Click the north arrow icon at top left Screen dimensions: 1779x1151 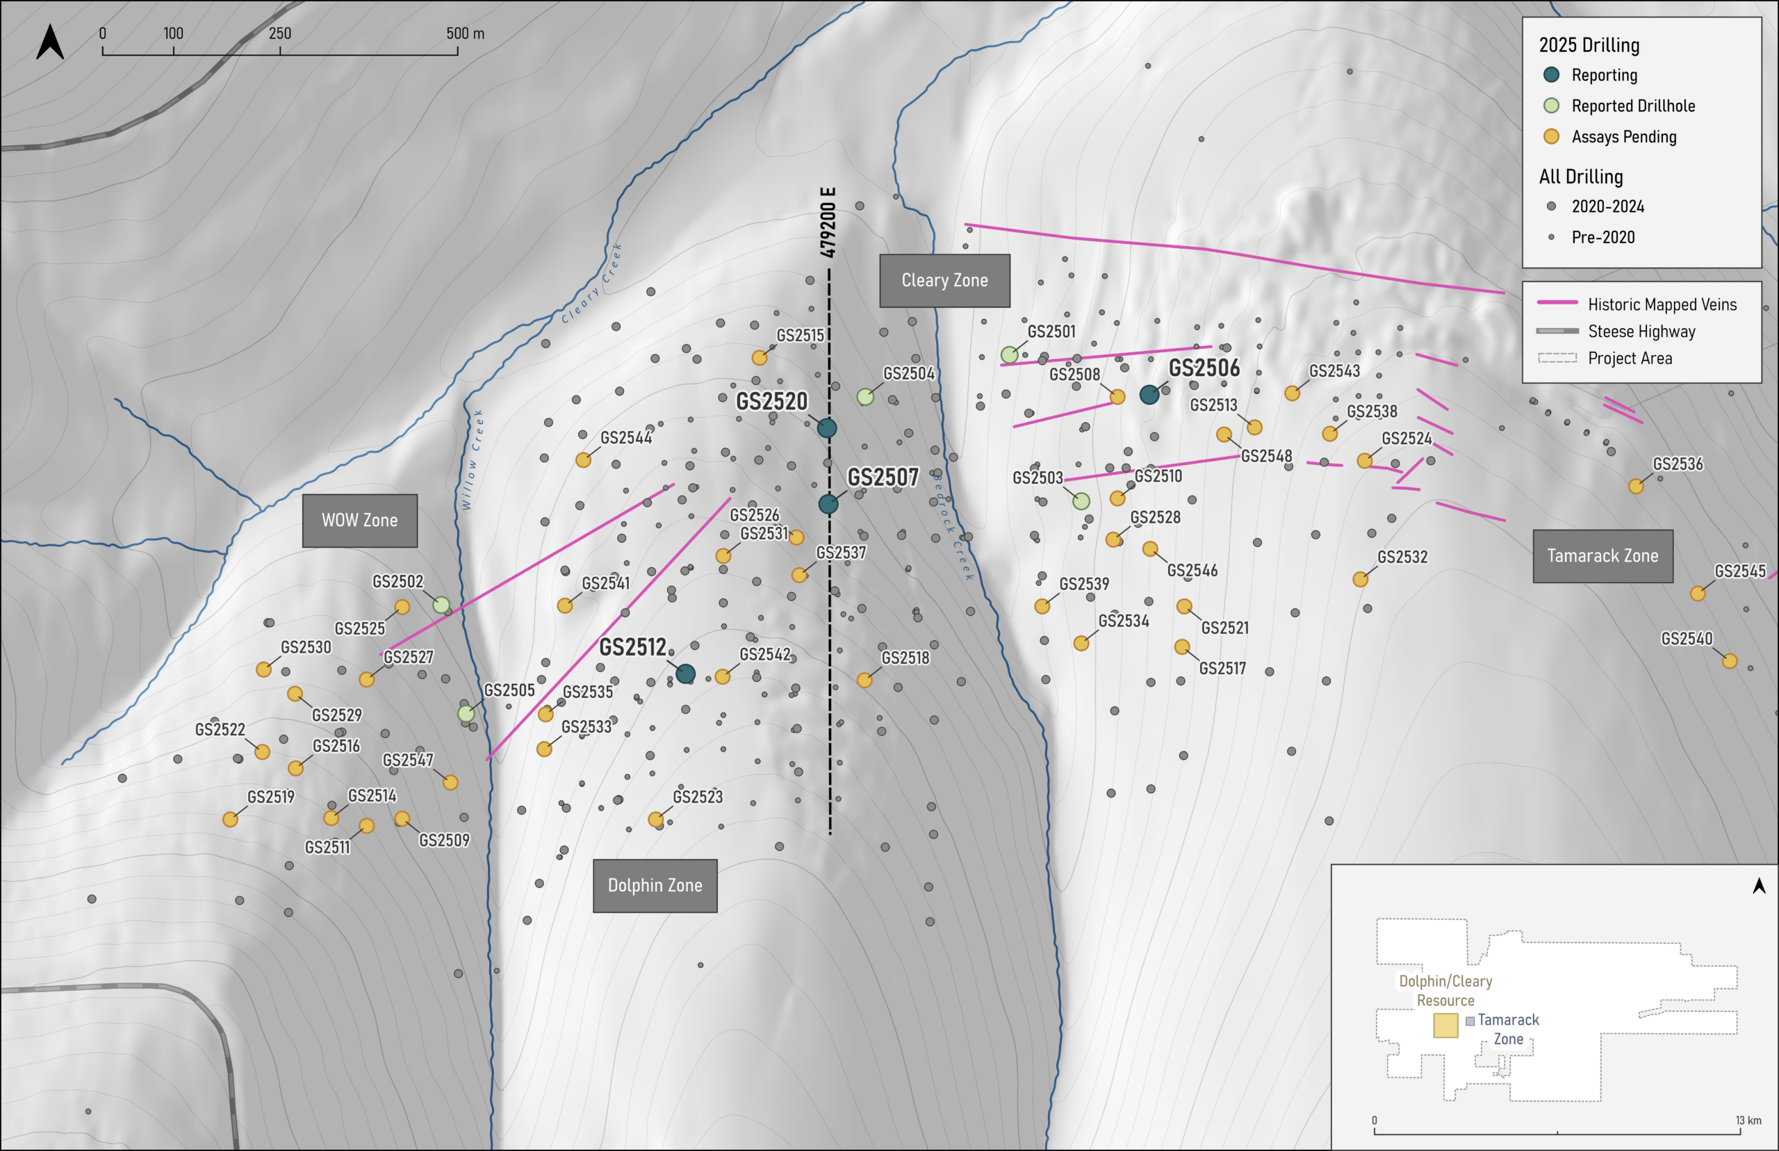click(50, 41)
